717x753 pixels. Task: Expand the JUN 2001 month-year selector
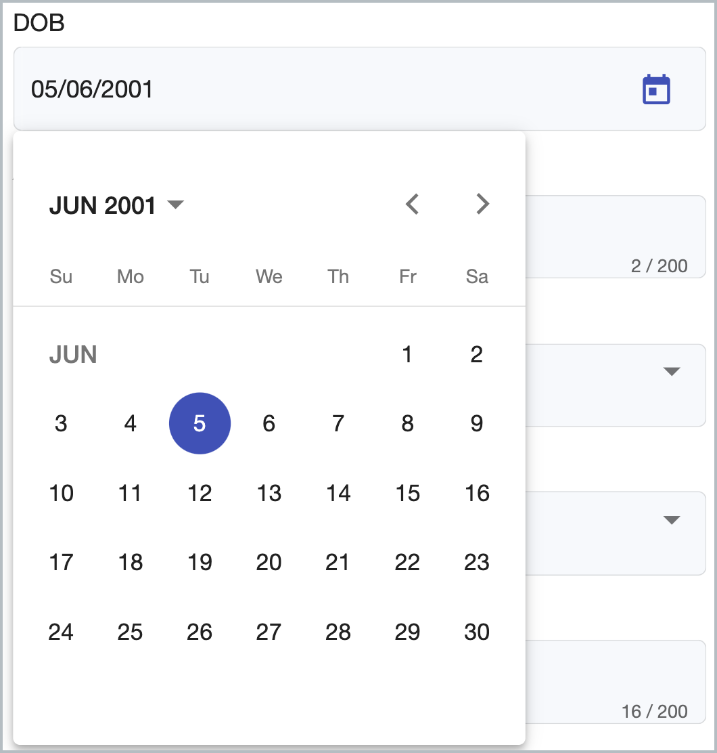click(116, 206)
